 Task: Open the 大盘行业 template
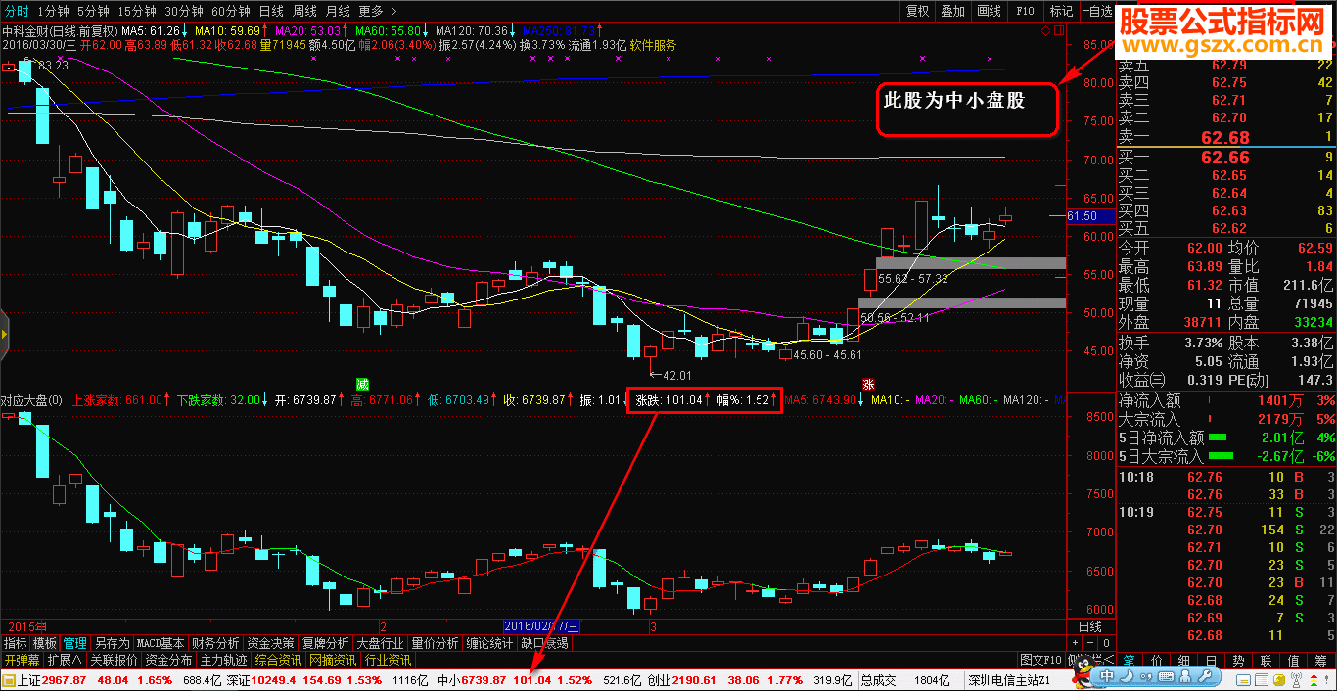(x=380, y=643)
